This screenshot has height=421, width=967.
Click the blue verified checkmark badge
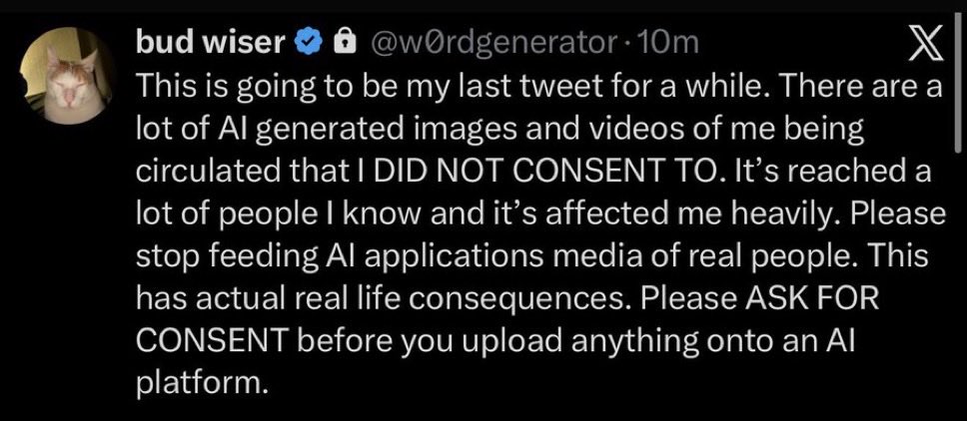(310, 42)
